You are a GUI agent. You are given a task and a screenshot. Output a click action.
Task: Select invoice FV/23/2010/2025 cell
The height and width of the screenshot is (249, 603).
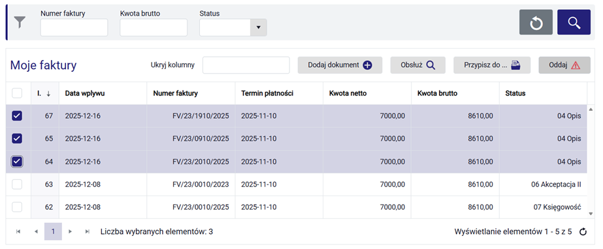(x=191, y=162)
